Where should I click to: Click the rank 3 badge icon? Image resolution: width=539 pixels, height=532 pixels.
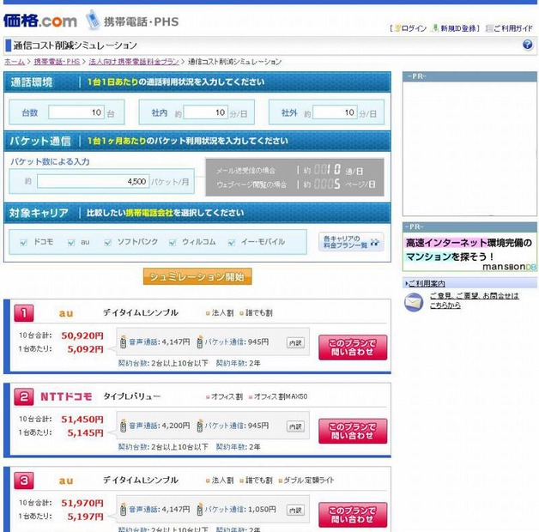tap(24, 481)
